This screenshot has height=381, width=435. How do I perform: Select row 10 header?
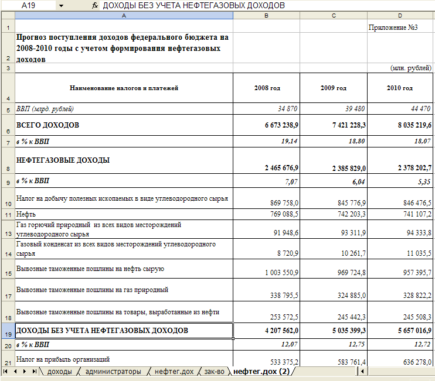point(8,198)
